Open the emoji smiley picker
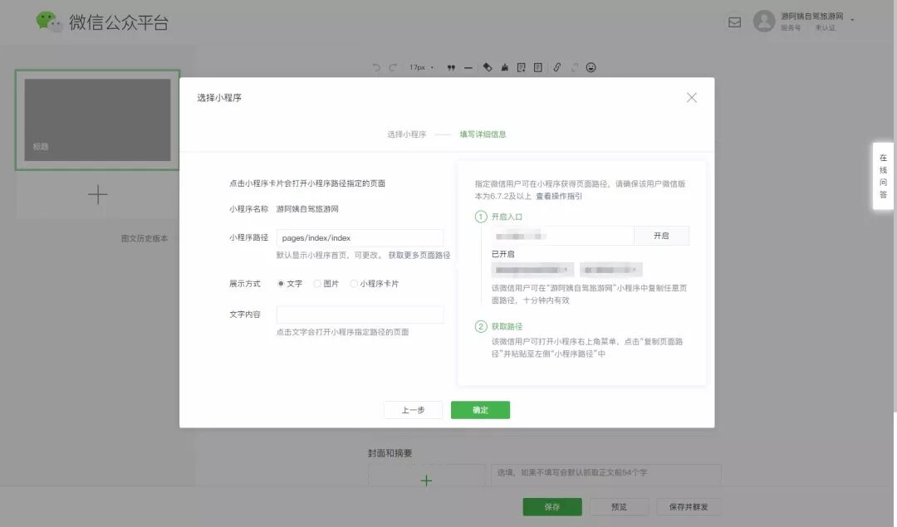 [x=591, y=67]
